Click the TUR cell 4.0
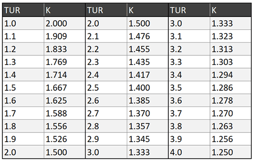The image size is (253, 161). point(189,152)
